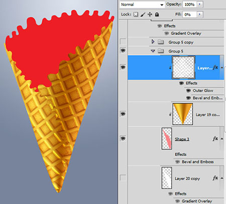
Task: Click the fx icon on selected layer
Action: (x=215, y=68)
